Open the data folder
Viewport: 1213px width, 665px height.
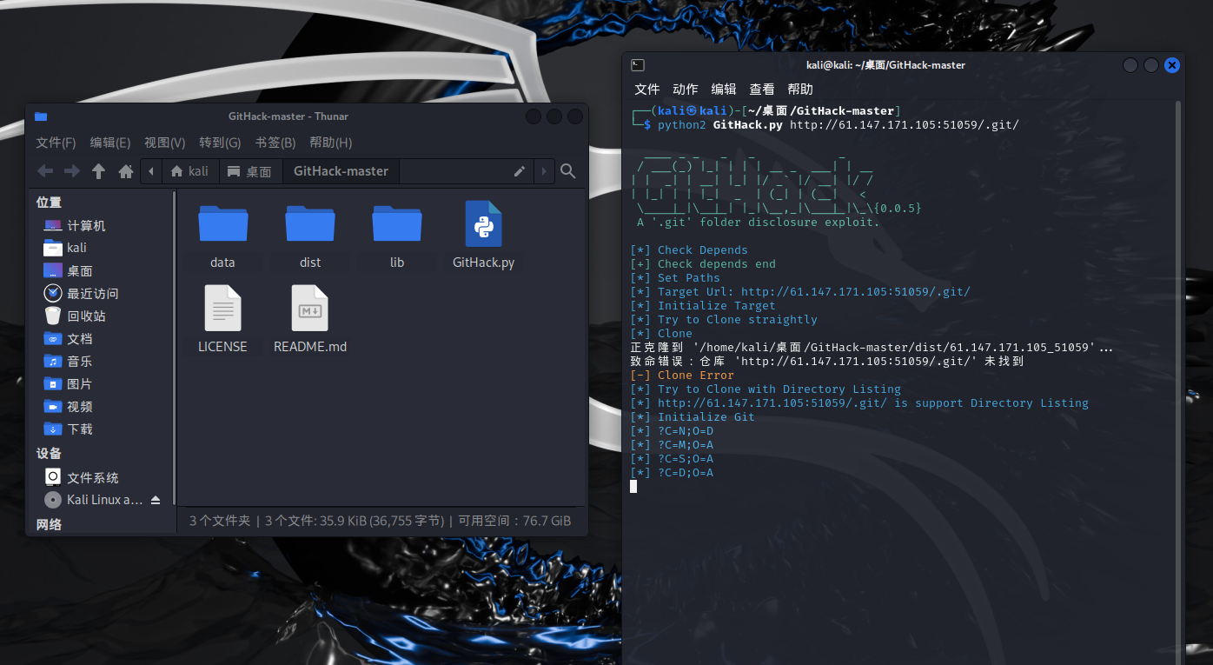tap(223, 235)
